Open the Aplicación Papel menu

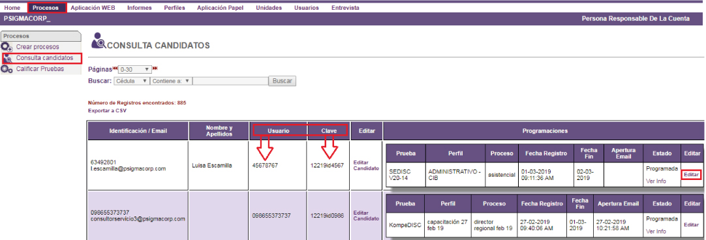pyautogui.click(x=220, y=8)
